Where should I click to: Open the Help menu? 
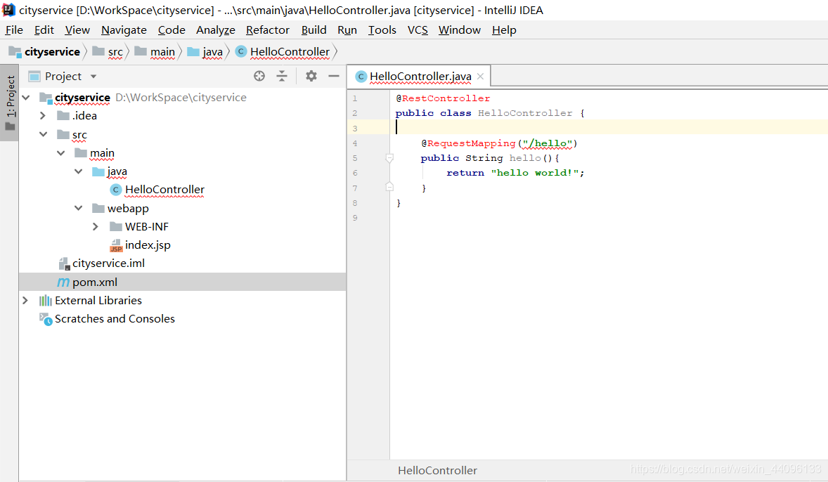[x=504, y=30]
